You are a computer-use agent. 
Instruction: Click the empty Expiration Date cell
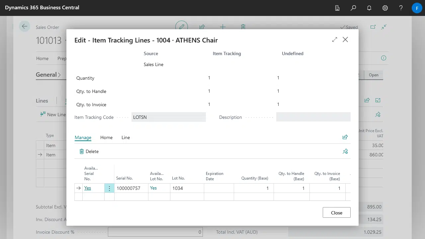(218, 188)
